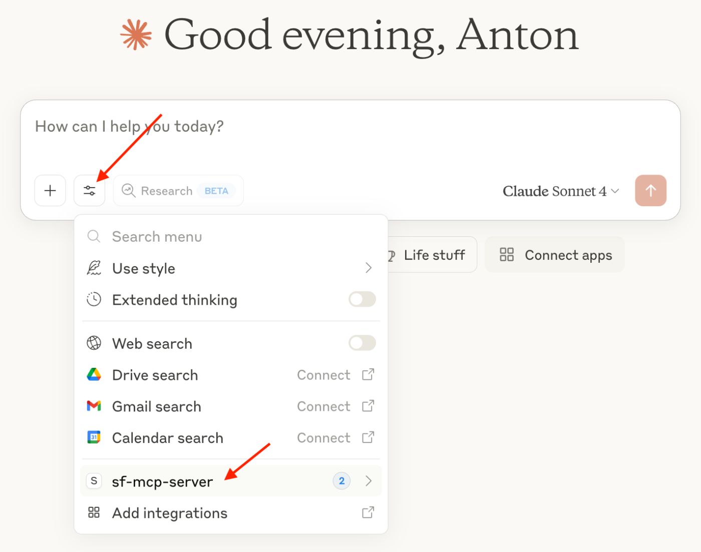Click the Add integrations grid icon
Image resolution: width=701 pixels, height=552 pixels.
tap(94, 512)
